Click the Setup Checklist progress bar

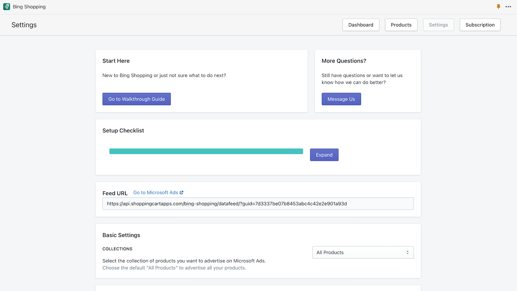pyautogui.click(x=206, y=151)
